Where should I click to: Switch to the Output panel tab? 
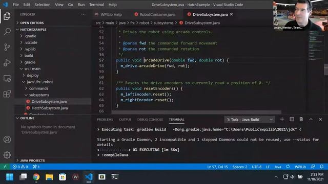(125, 120)
